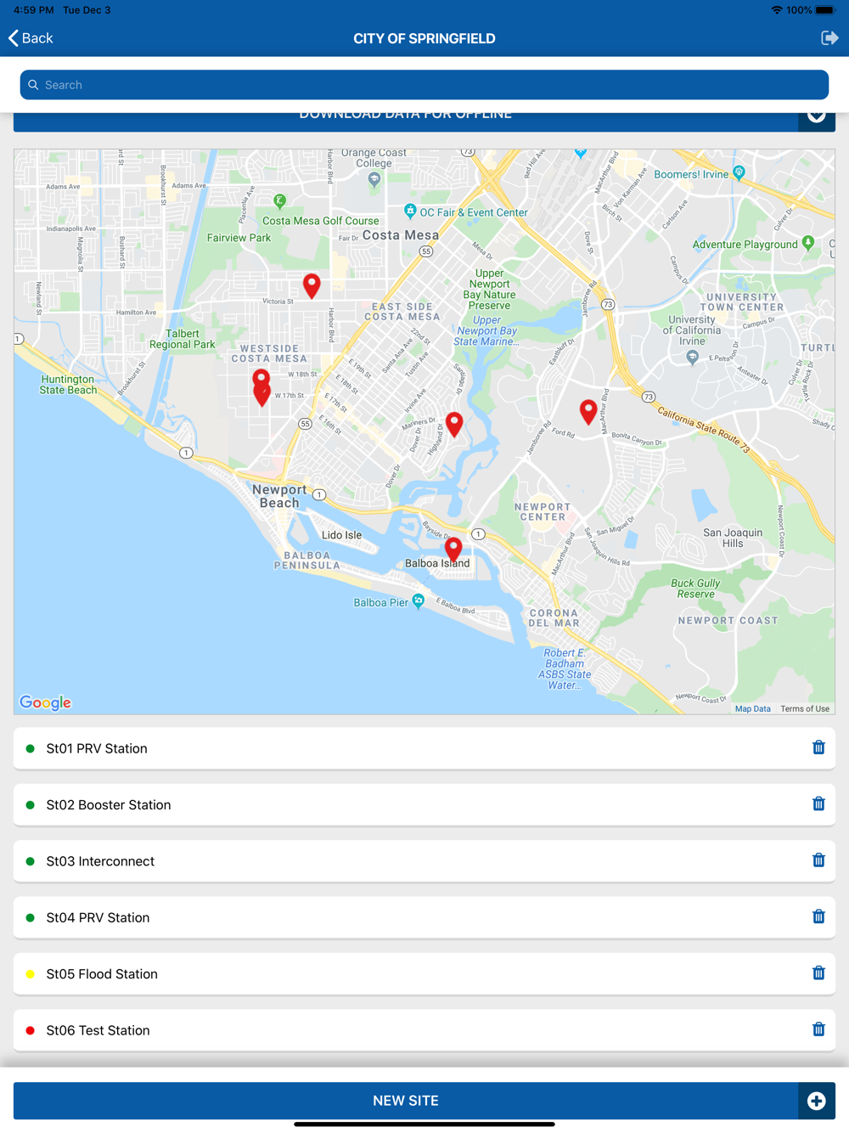
Task: Select red map pin on Balboa Island
Action: [x=453, y=550]
